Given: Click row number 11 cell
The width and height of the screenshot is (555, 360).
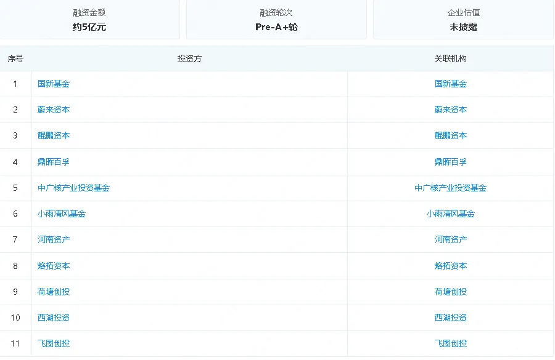Looking at the screenshot, I should (15, 343).
